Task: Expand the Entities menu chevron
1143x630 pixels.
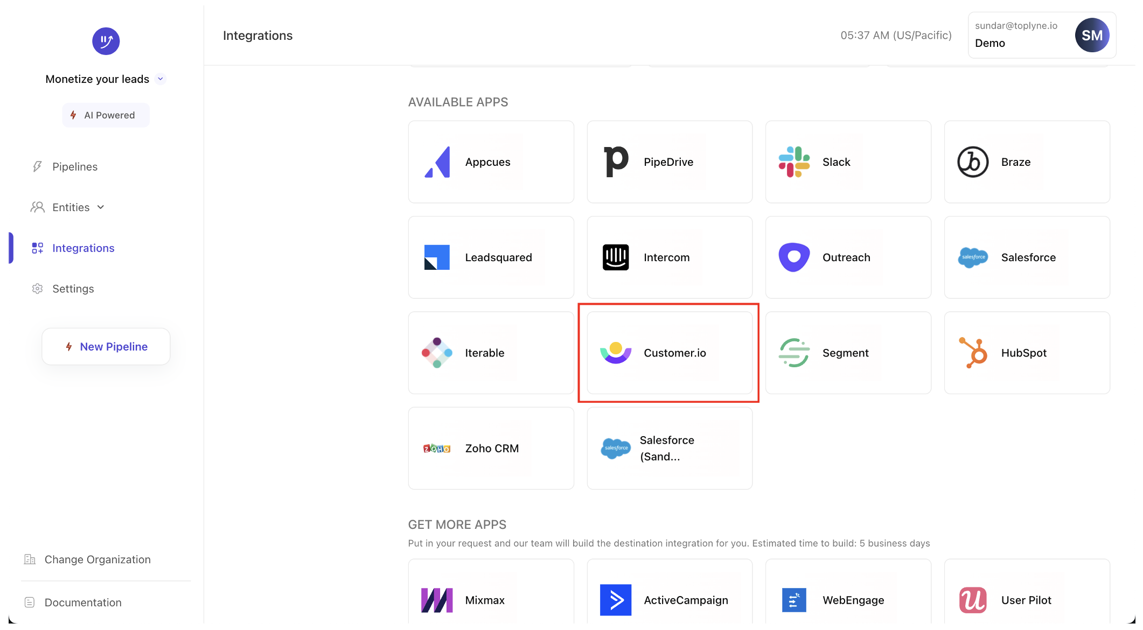Action: point(101,207)
